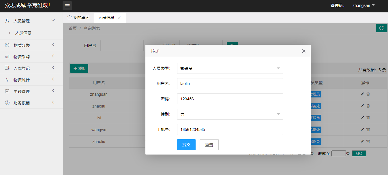Expand the 物质分类 menu chevron
The image size is (388, 175).
click(53, 44)
